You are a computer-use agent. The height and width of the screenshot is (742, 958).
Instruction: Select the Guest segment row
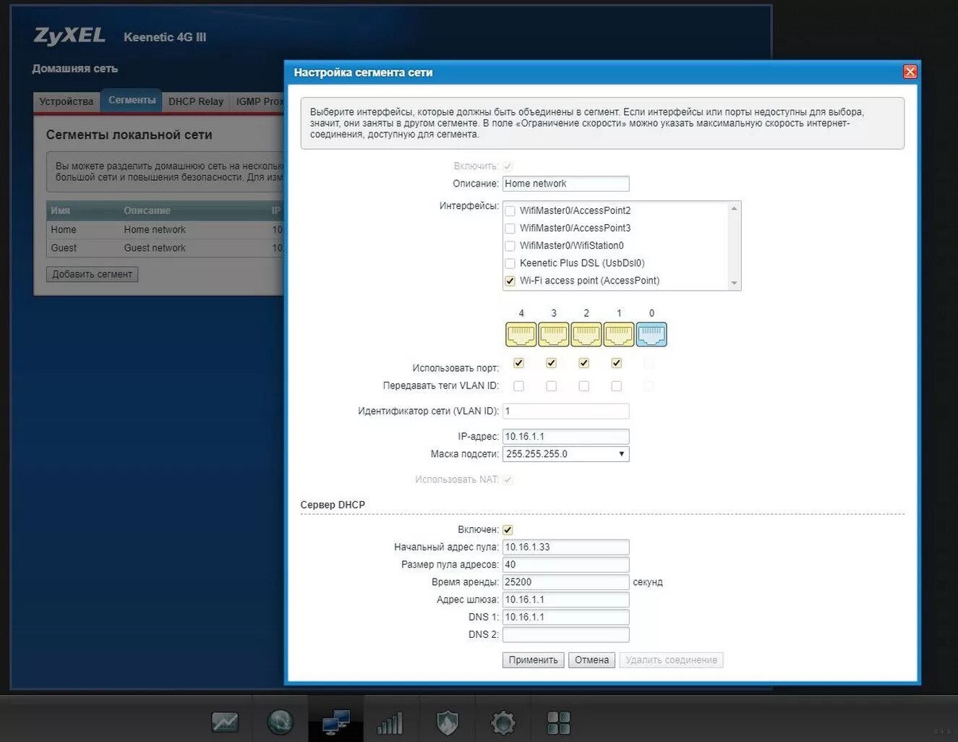coord(166,248)
